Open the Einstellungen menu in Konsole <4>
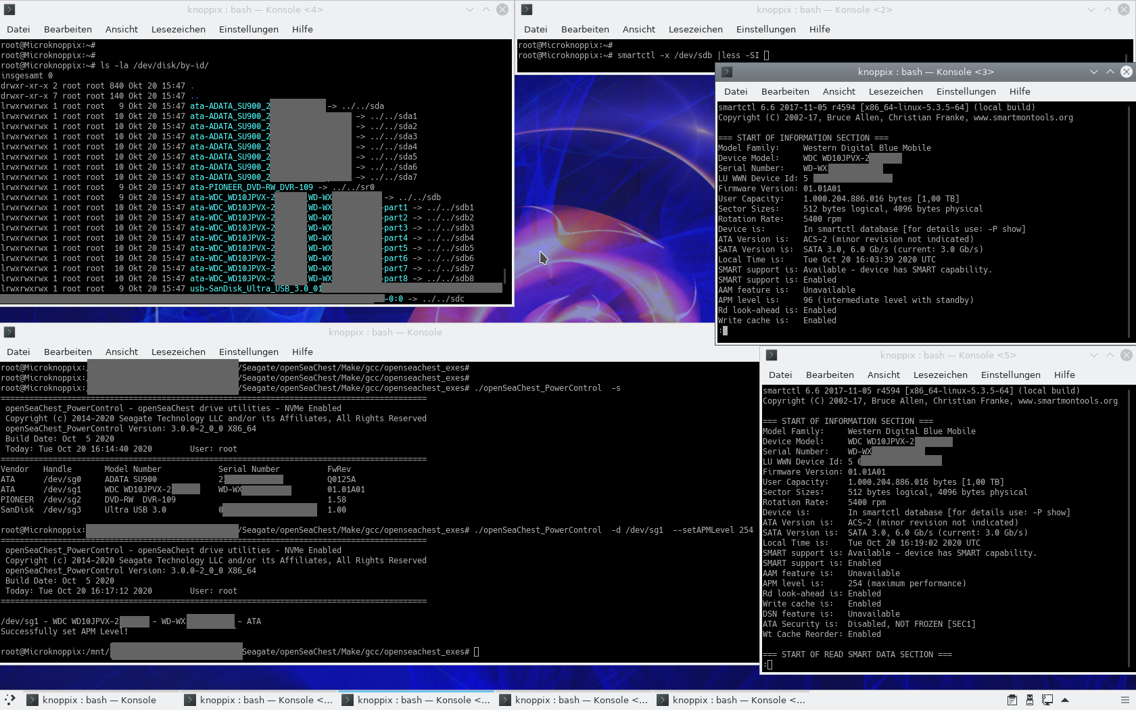Screen dimensions: 1136x710 coord(248,29)
